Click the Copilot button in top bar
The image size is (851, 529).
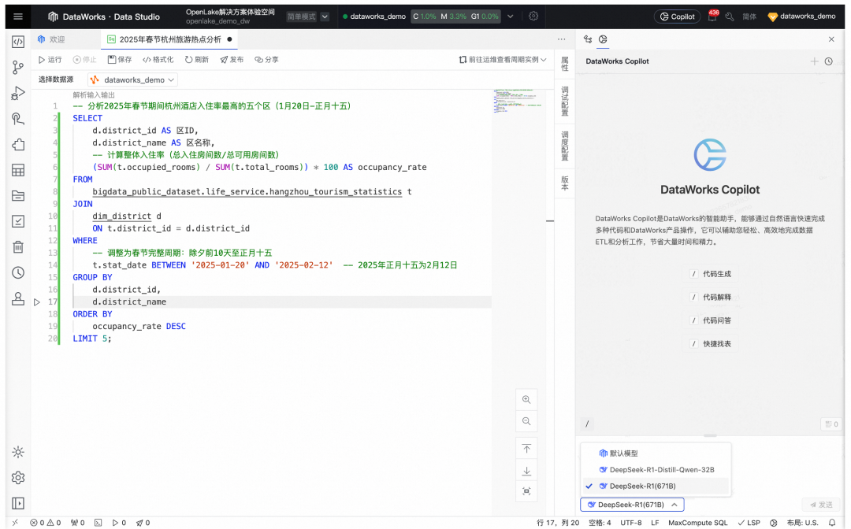[677, 17]
